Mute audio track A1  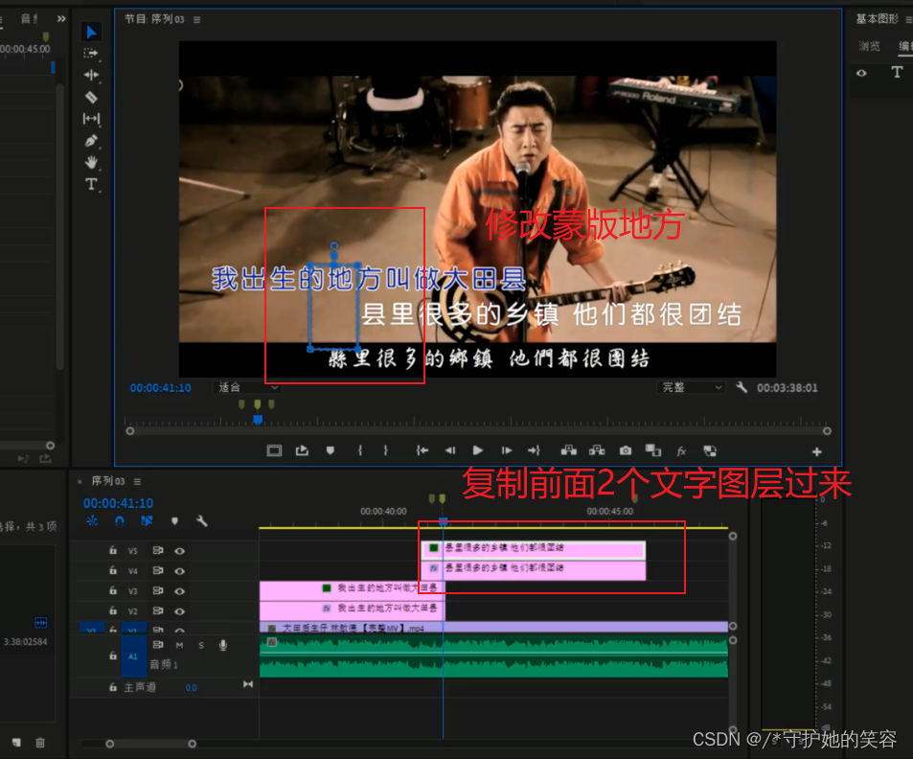click(179, 645)
